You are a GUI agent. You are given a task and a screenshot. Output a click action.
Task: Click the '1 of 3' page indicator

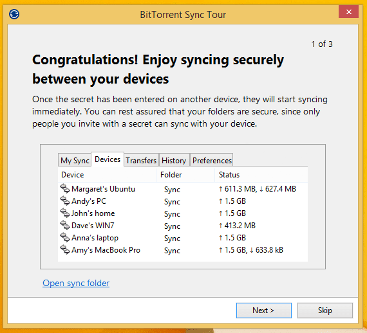pos(322,44)
